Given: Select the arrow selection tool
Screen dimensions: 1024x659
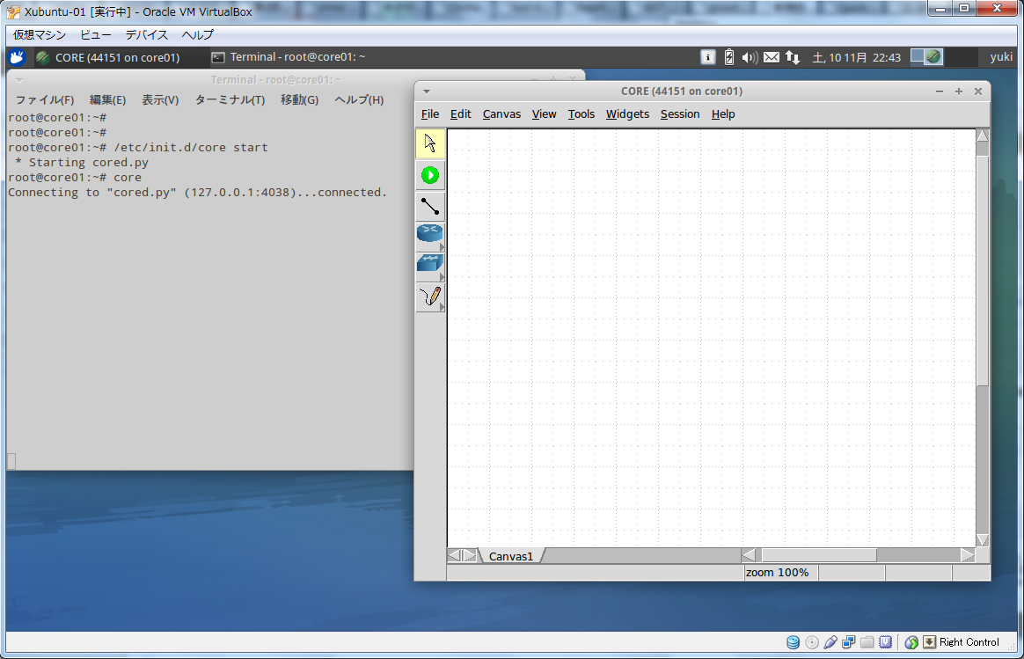Looking at the screenshot, I should [430, 143].
